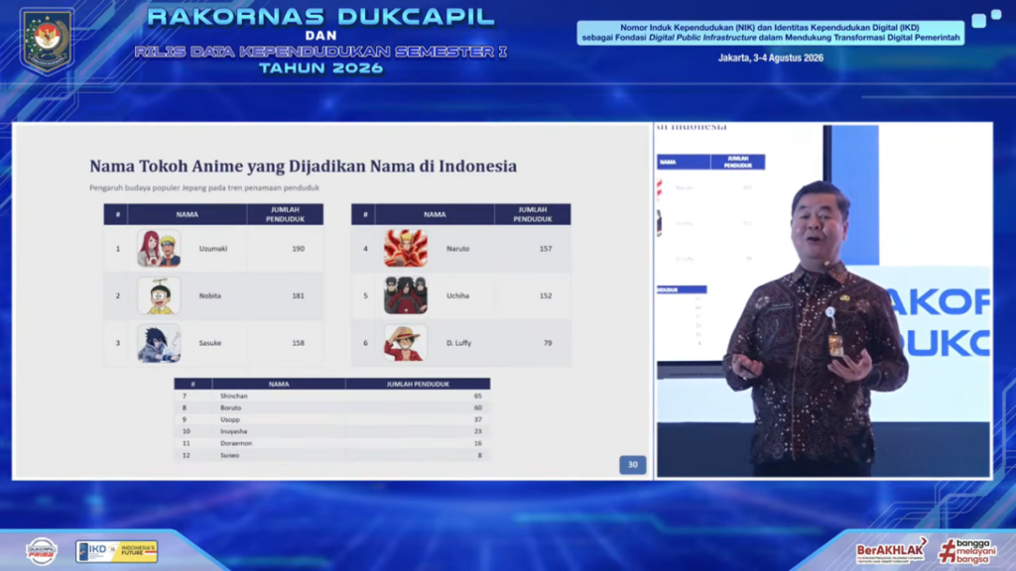1016x571 pixels.
Task: Click the Suneo row name
Action: 229,455
